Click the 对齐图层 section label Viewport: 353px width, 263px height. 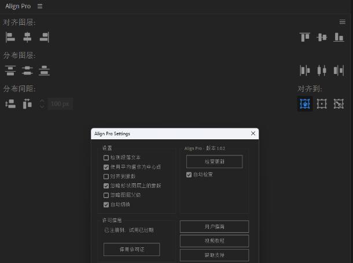pyautogui.click(x=19, y=22)
